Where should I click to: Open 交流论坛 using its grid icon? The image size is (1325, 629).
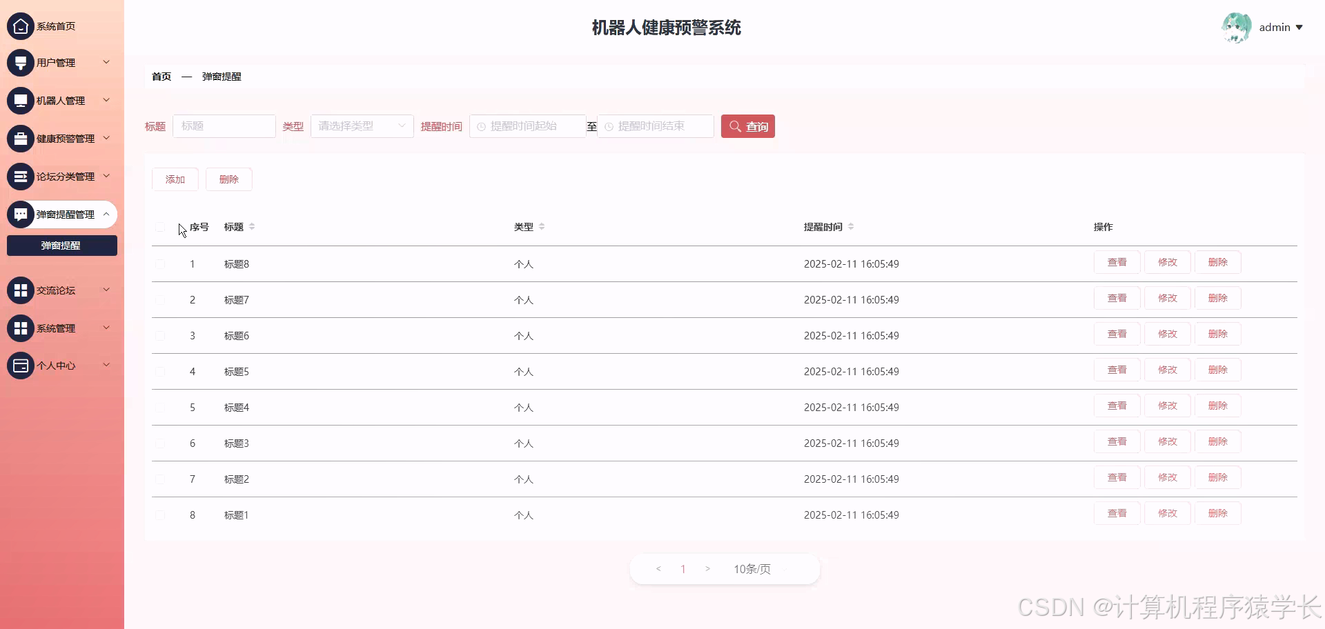click(x=20, y=290)
